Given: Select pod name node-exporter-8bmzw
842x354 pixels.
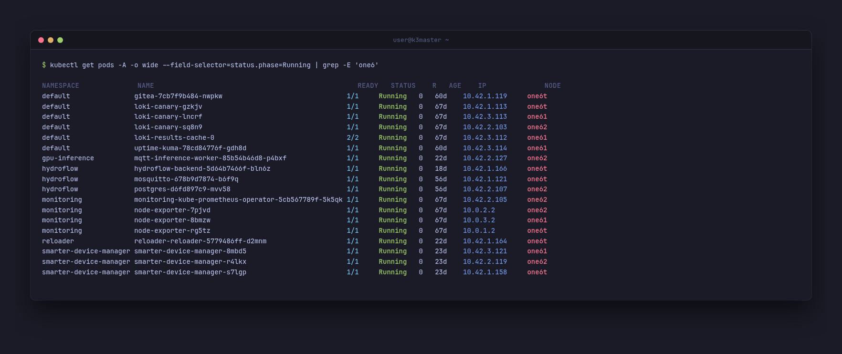Looking at the screenshot, I should [172, 220].
